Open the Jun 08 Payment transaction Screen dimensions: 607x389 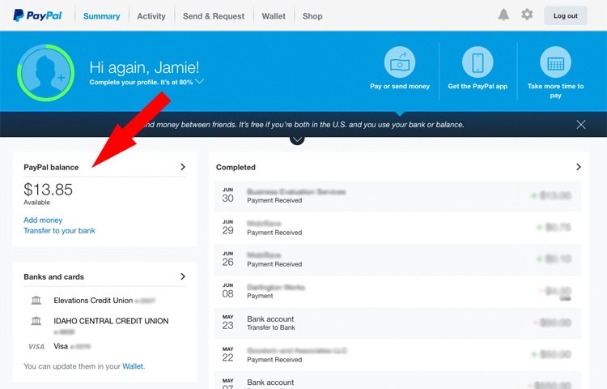(397, 291)
